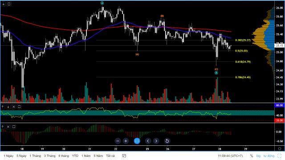Select the orange (A) wave label
285x160 pixels.
coord(137,54)
